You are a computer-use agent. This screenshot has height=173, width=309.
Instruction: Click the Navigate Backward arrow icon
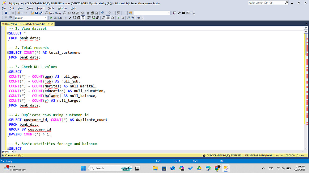[6, 13]
